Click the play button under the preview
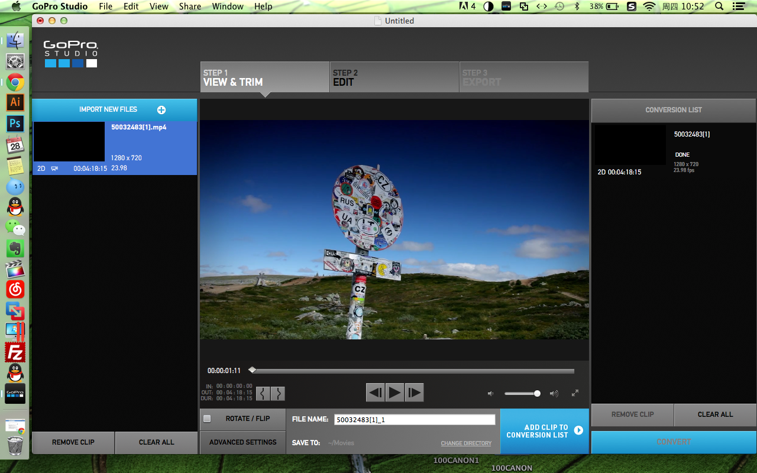Image resolution: width=757 pixels, height=473 pixels. pyautogui.click(x=394, y=393)
